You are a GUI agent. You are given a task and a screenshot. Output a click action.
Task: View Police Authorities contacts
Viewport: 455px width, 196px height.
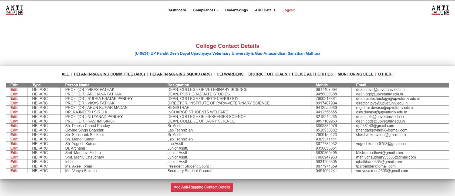pos(312,74)
